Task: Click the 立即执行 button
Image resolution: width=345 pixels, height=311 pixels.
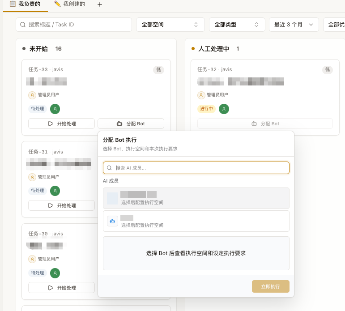Action: (x=271, y=286)
